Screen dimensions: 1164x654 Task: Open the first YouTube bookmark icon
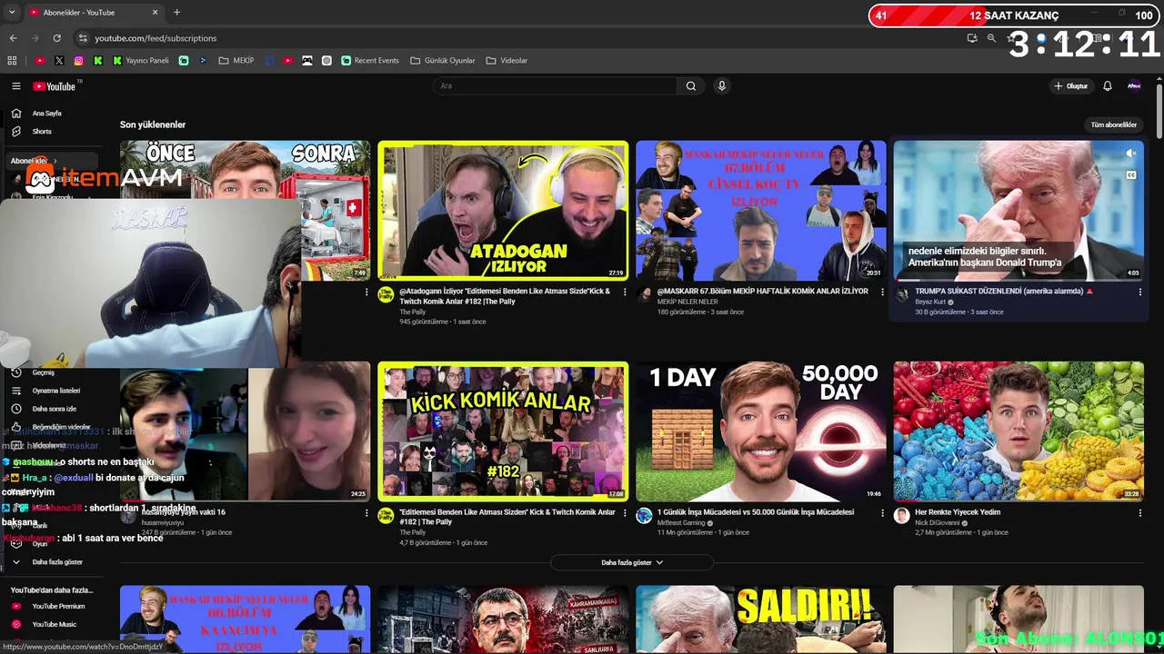(40, 61)
